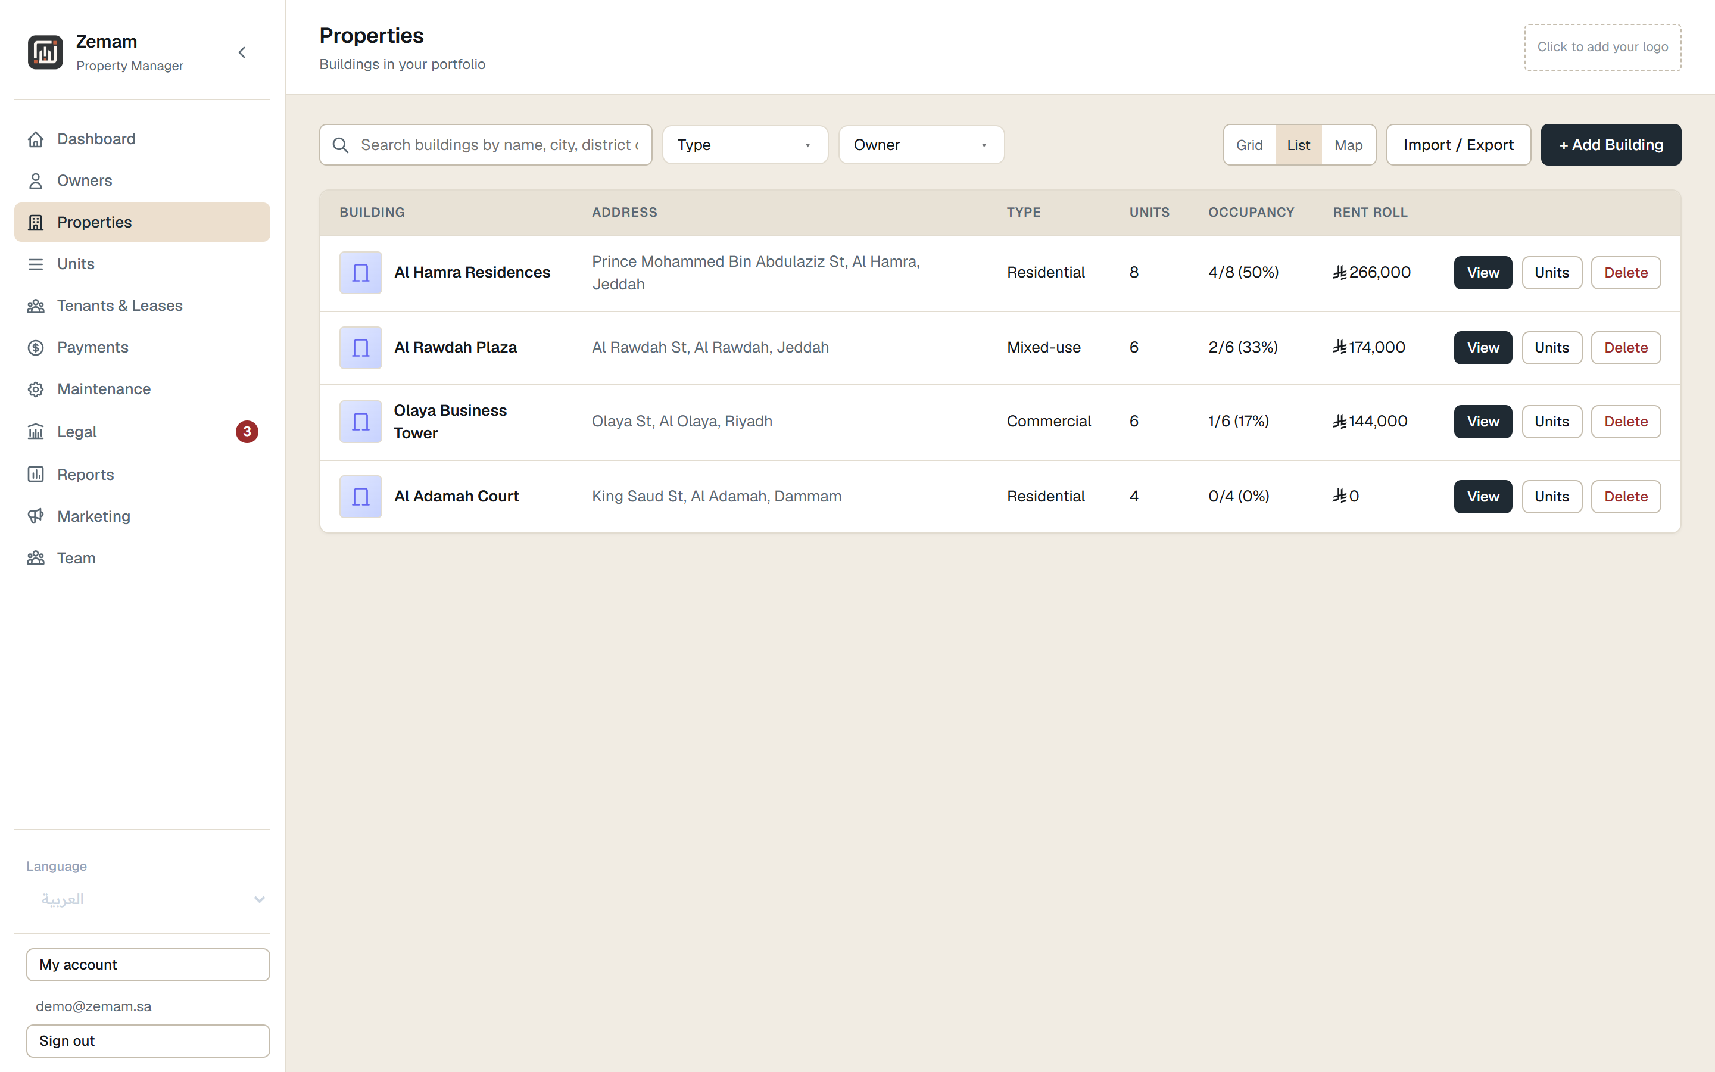This screenshot has width=1715, height=1072.
Task: Click My account button
Action: tap(148, 965)
